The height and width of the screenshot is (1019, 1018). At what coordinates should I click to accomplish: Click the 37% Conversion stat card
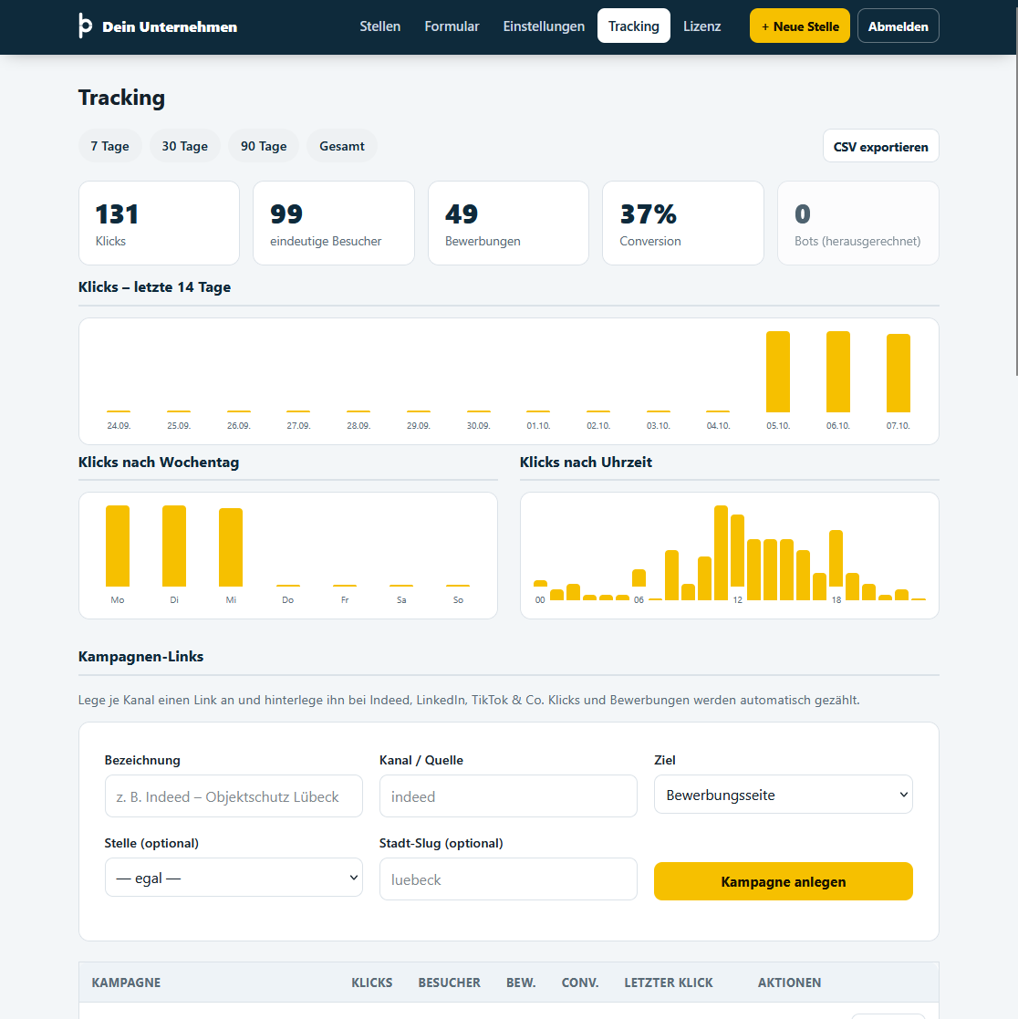[x=683, y=223]
